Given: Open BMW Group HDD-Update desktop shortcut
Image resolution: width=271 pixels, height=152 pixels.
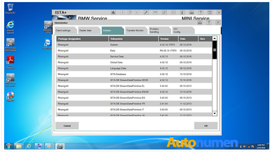Looking at the screenshot, I should [10, 45].
